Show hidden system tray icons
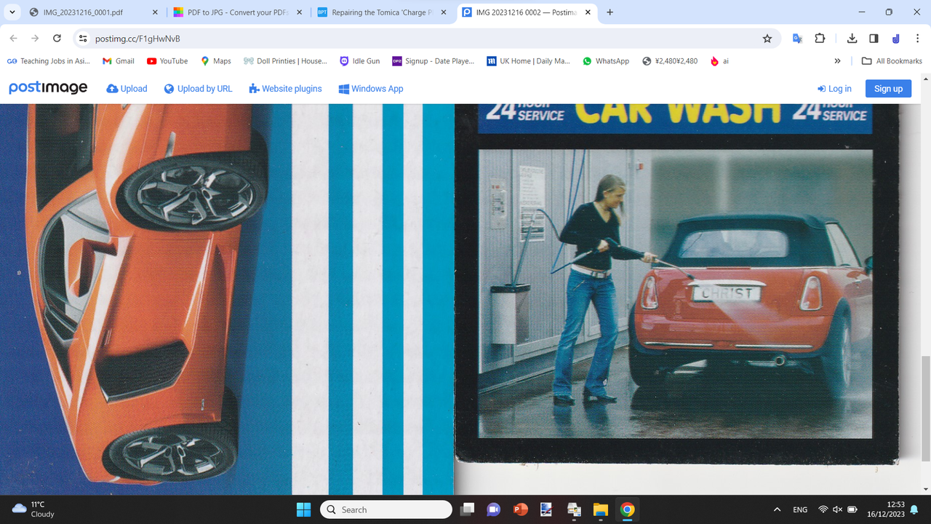931x524 pixels. pos(778,509)
